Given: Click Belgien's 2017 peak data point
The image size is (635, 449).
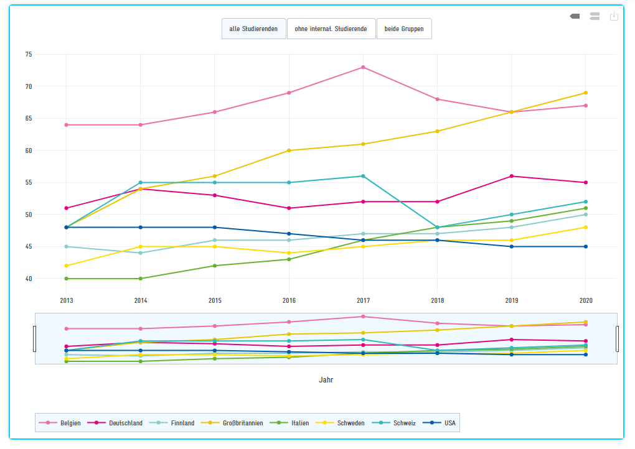Looking at the screenshot, I should (363, 67).
